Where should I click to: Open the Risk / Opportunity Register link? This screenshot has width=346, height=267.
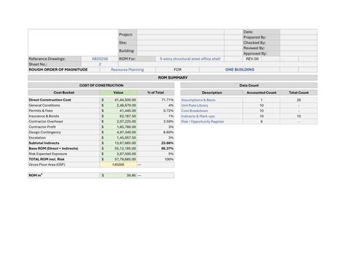click(x=202, y=122)
